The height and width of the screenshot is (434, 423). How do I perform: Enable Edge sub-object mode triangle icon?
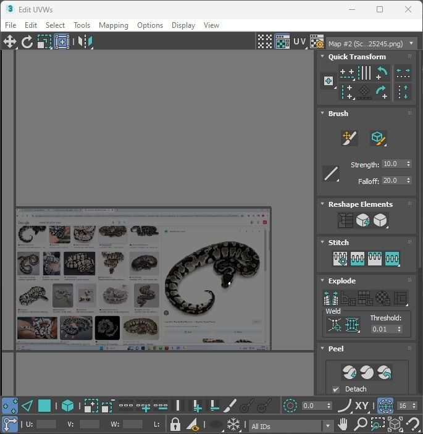pos(27,406)
